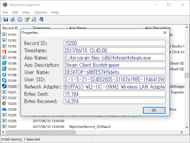
Task: Select the OneDrive icon on row 15204
Action: (x=4, y=109)
